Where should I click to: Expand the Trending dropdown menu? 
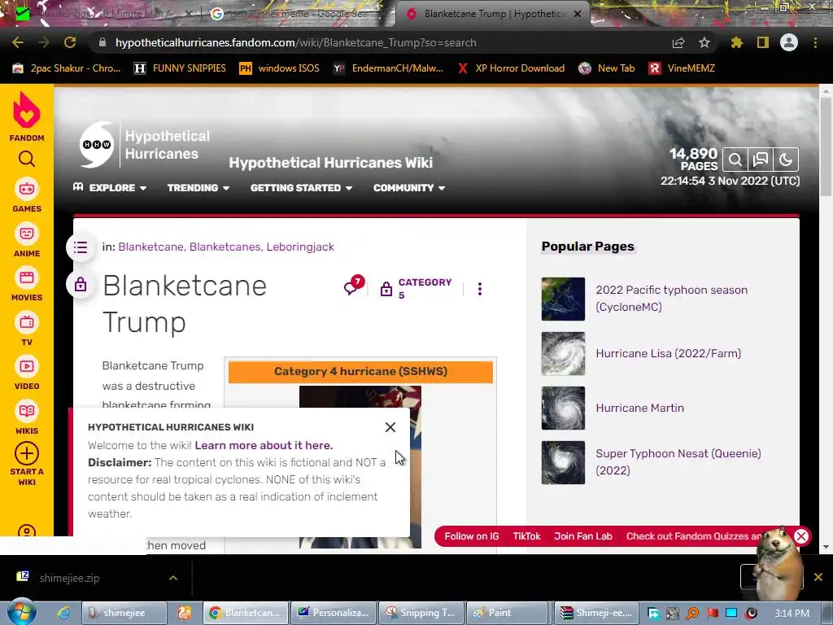pos(198,188)
